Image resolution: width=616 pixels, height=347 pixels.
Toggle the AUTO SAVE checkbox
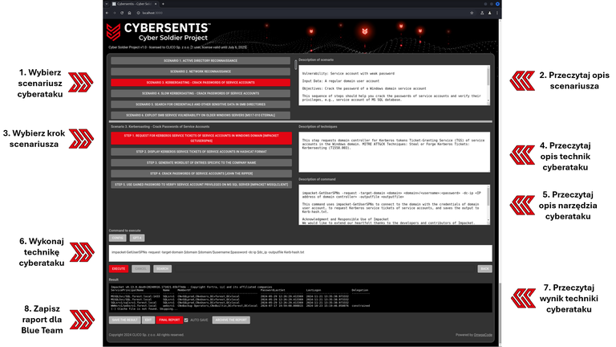186,320
